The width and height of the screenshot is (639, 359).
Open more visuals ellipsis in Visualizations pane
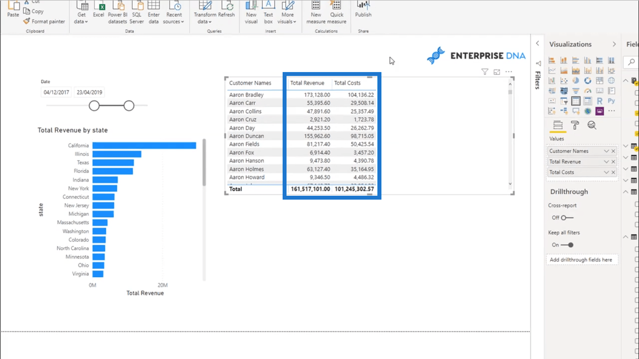pyautogui.click(x=611, y=111)
